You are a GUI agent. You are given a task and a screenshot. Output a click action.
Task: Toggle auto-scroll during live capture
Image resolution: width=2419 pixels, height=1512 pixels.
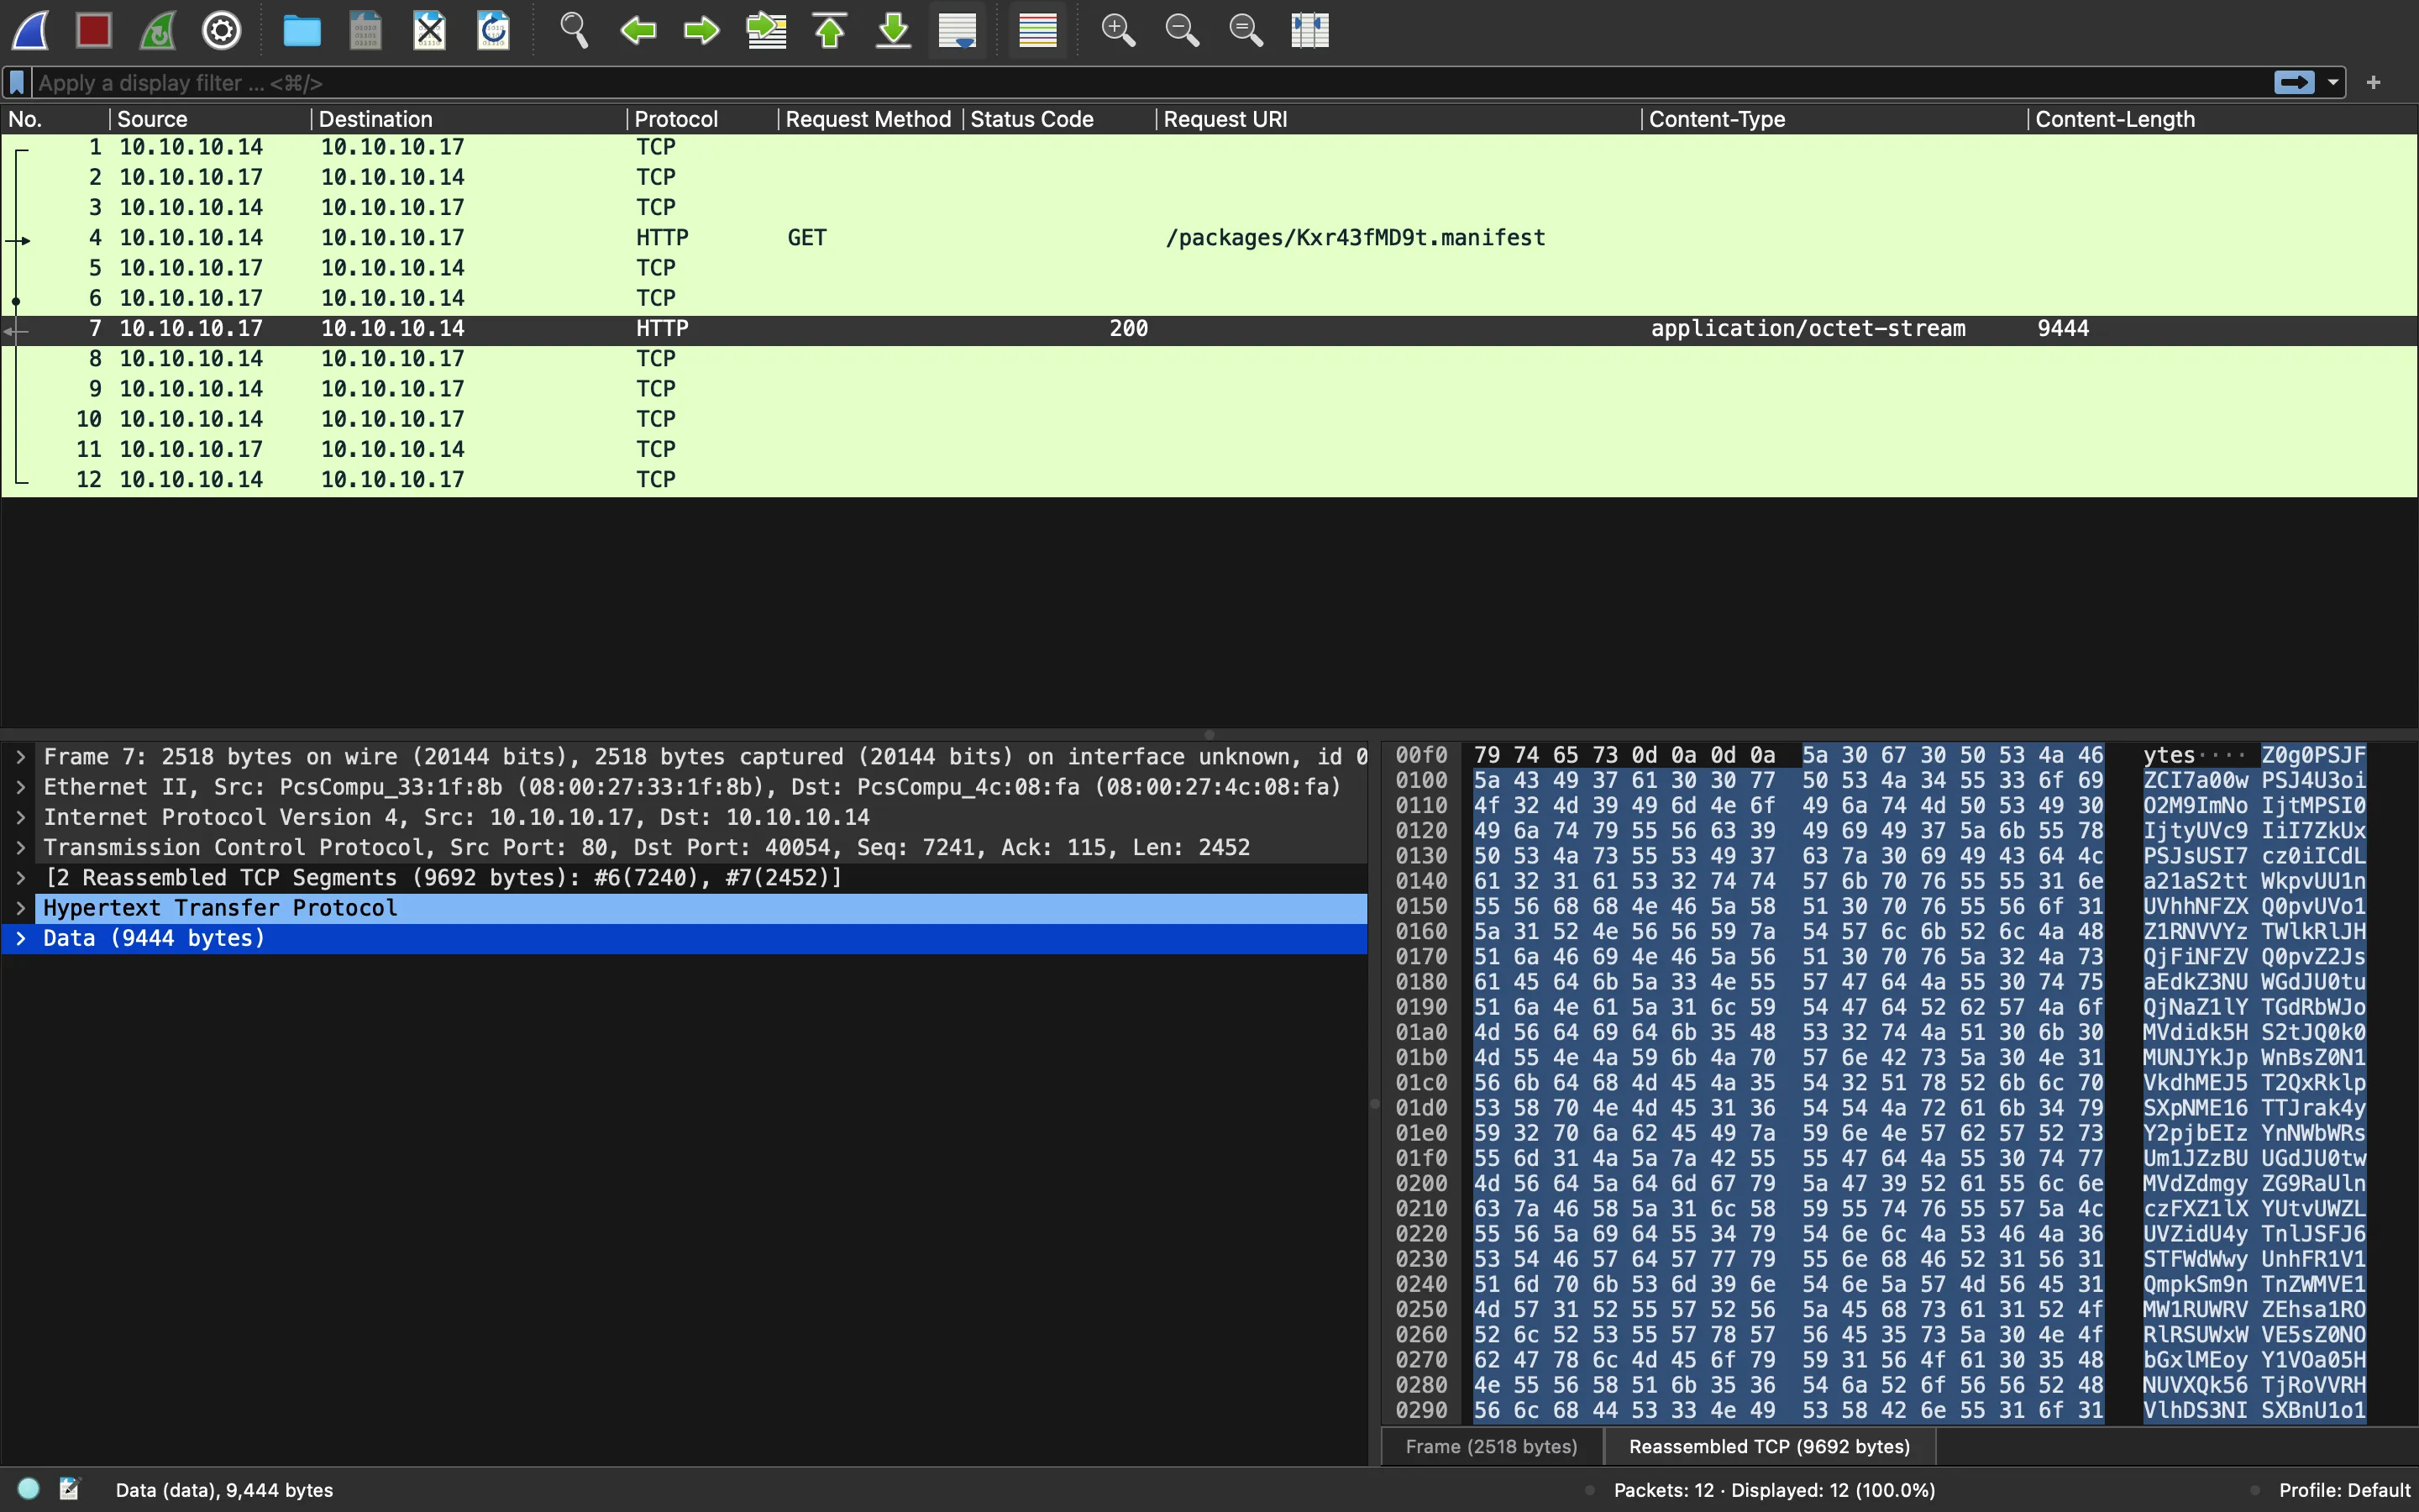click(x=958, y=30)
